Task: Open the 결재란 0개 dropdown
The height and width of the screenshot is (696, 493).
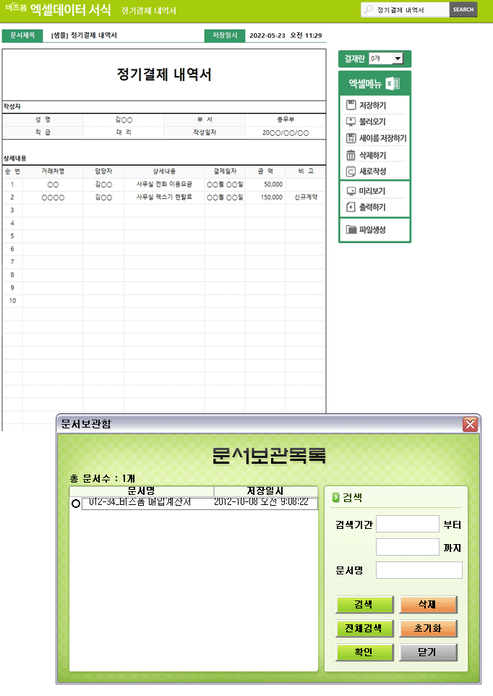Action: point(398,59)
